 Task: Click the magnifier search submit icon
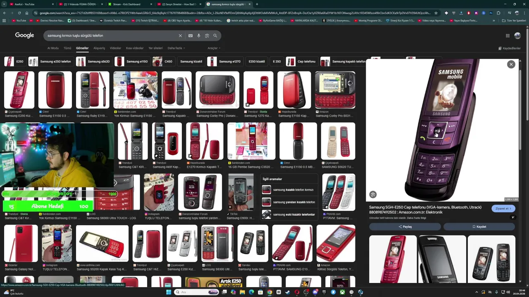pos(215,35)
